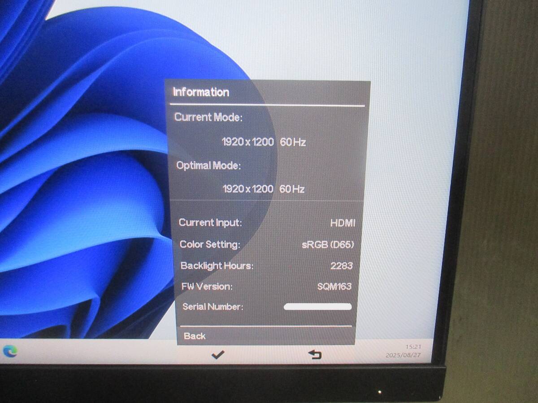Screen dimensions: 538x403
Task: Click the Current Mode label
Action: (208, 117)
